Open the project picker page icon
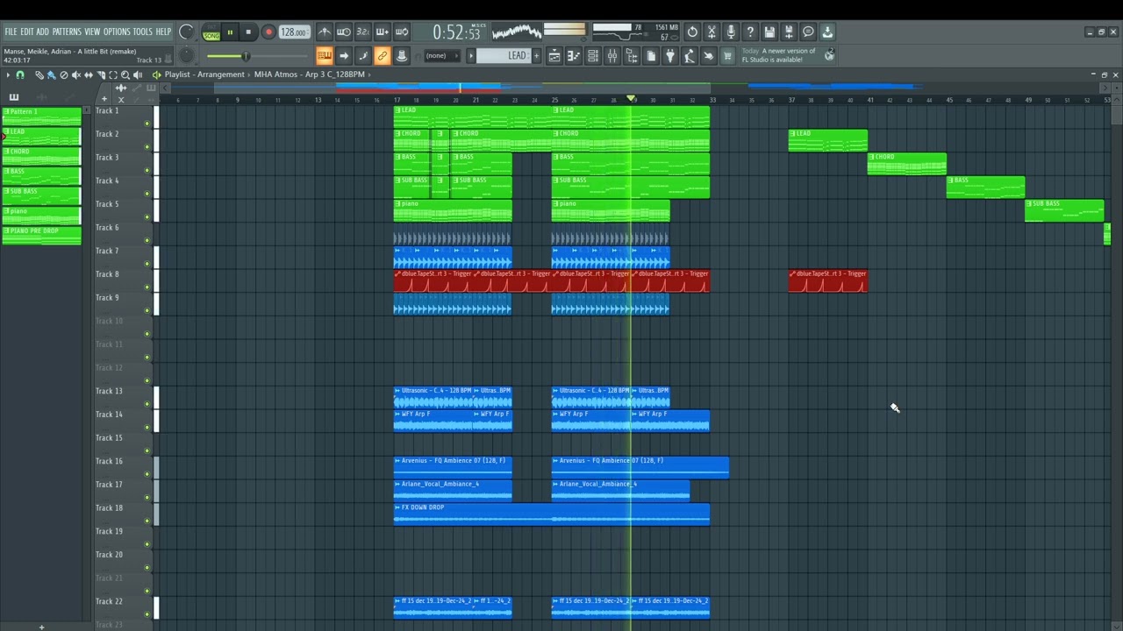This screenshot has width=1123, height=631. point(651,56)
